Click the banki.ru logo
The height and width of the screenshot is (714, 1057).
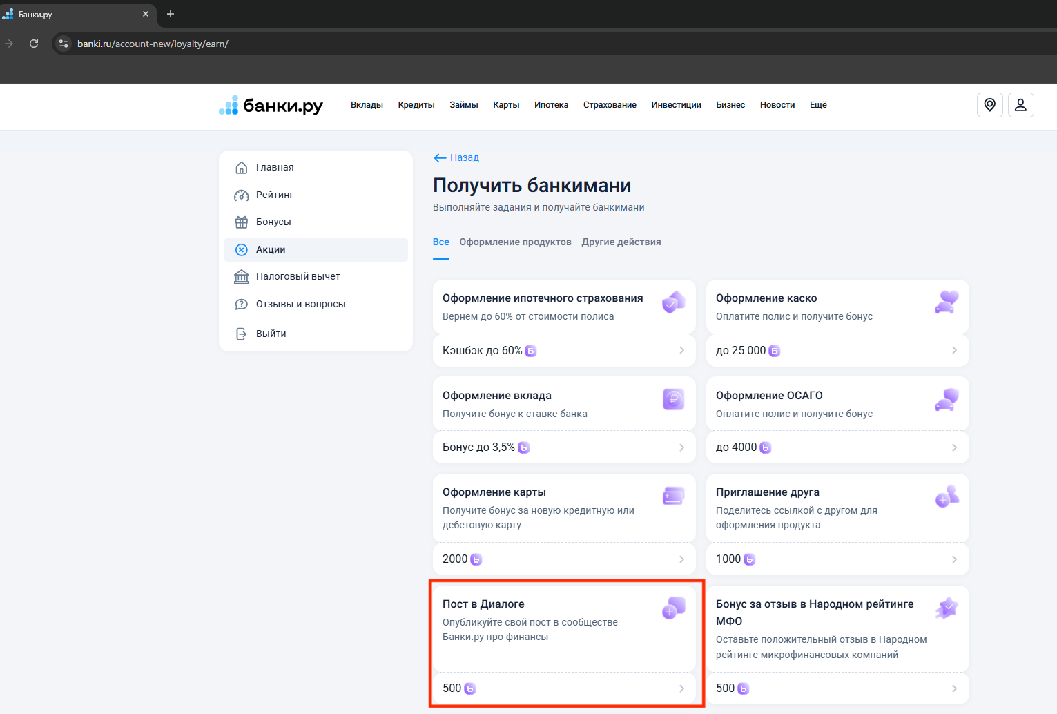pos(271,105)
